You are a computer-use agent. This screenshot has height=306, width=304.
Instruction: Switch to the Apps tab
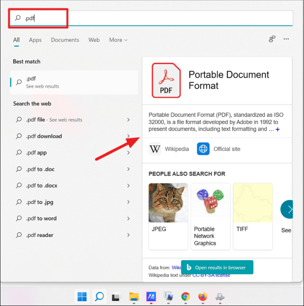click(35, 40)
